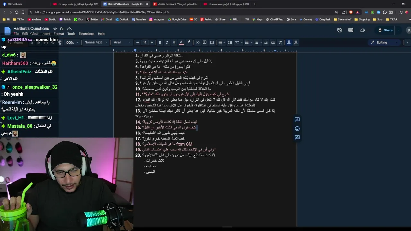
Task: Set right-to-left paragraph direction
Action: [x=296, y=42]
